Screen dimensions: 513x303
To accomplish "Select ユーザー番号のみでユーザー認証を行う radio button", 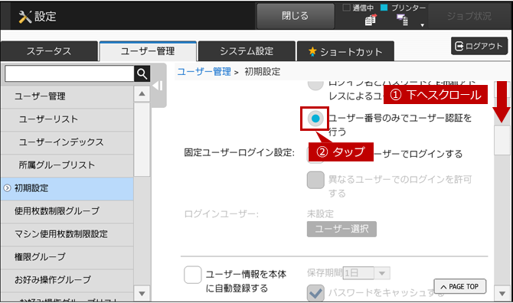I will click(x=315, y=119).
